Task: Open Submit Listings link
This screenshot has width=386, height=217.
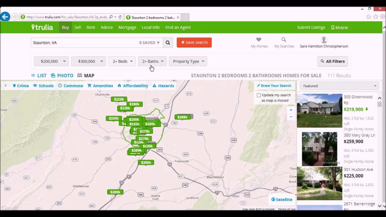Action: 311,27
